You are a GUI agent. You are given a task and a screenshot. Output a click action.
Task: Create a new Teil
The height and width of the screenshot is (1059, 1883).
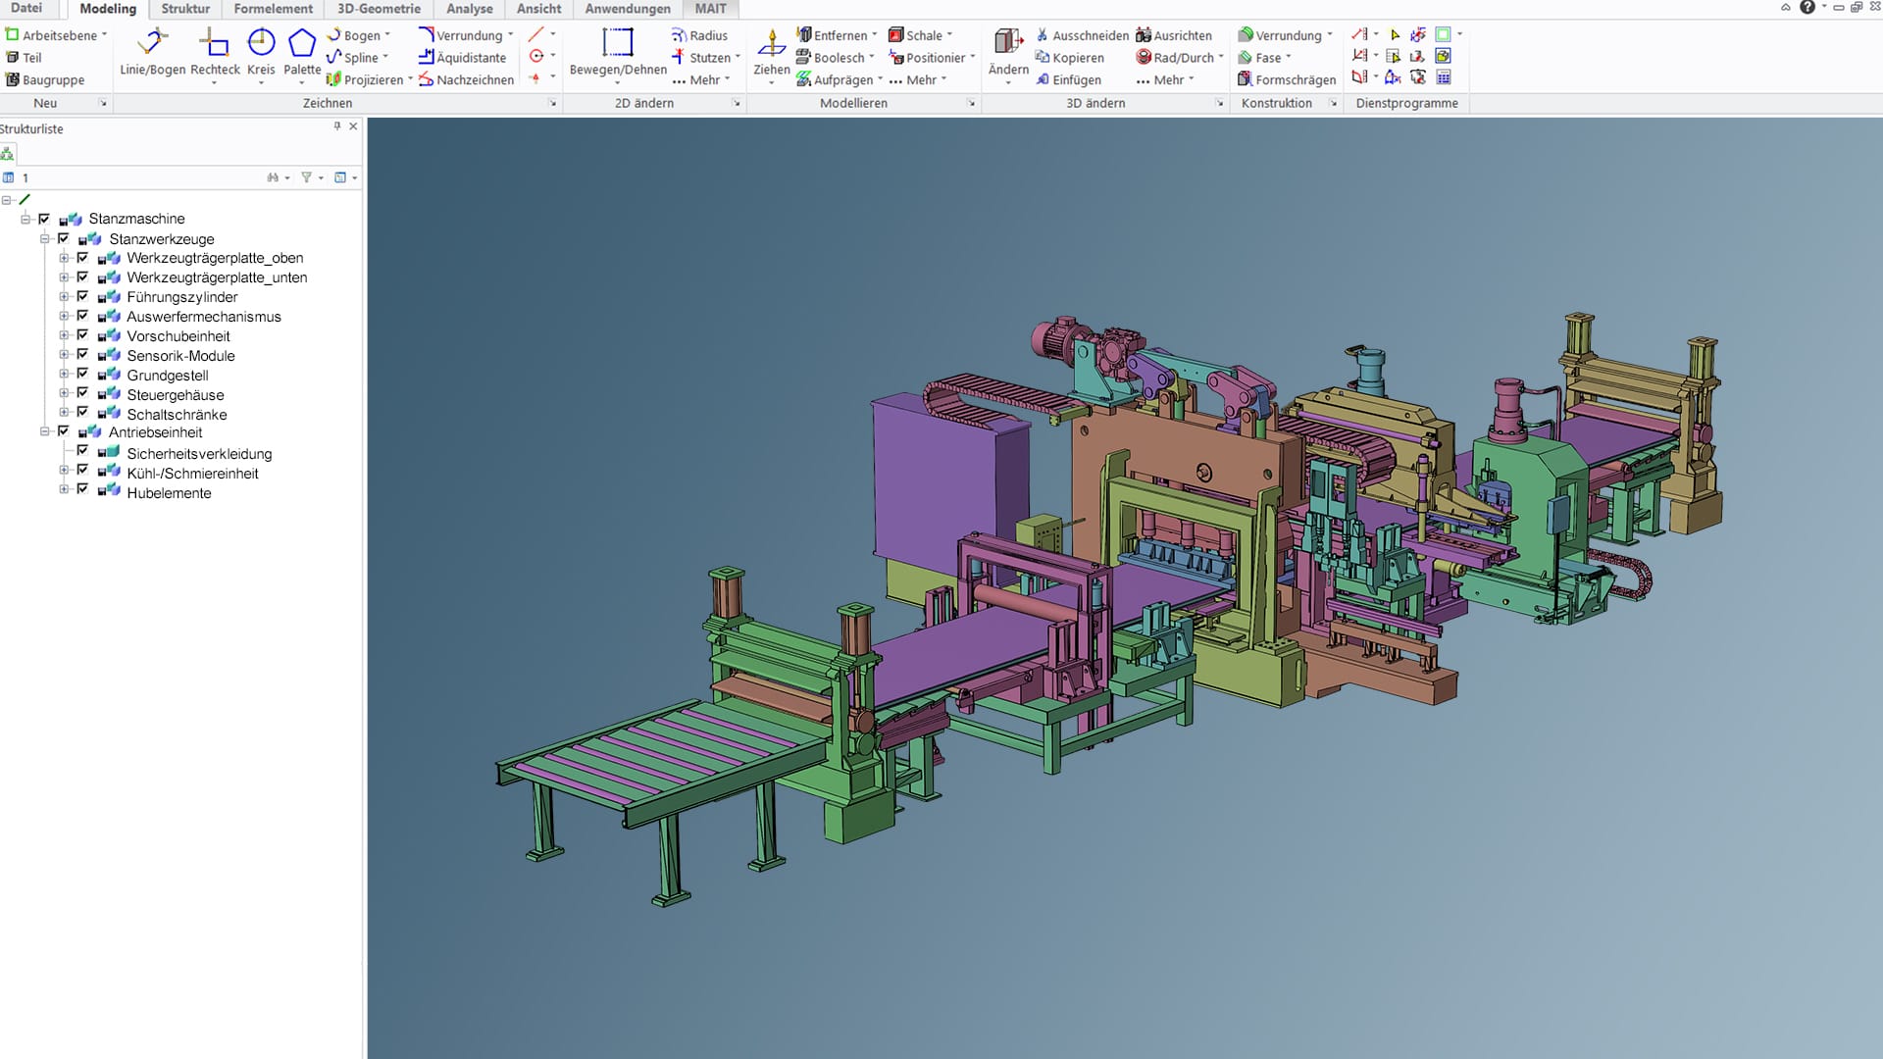[x=25, y=58]
